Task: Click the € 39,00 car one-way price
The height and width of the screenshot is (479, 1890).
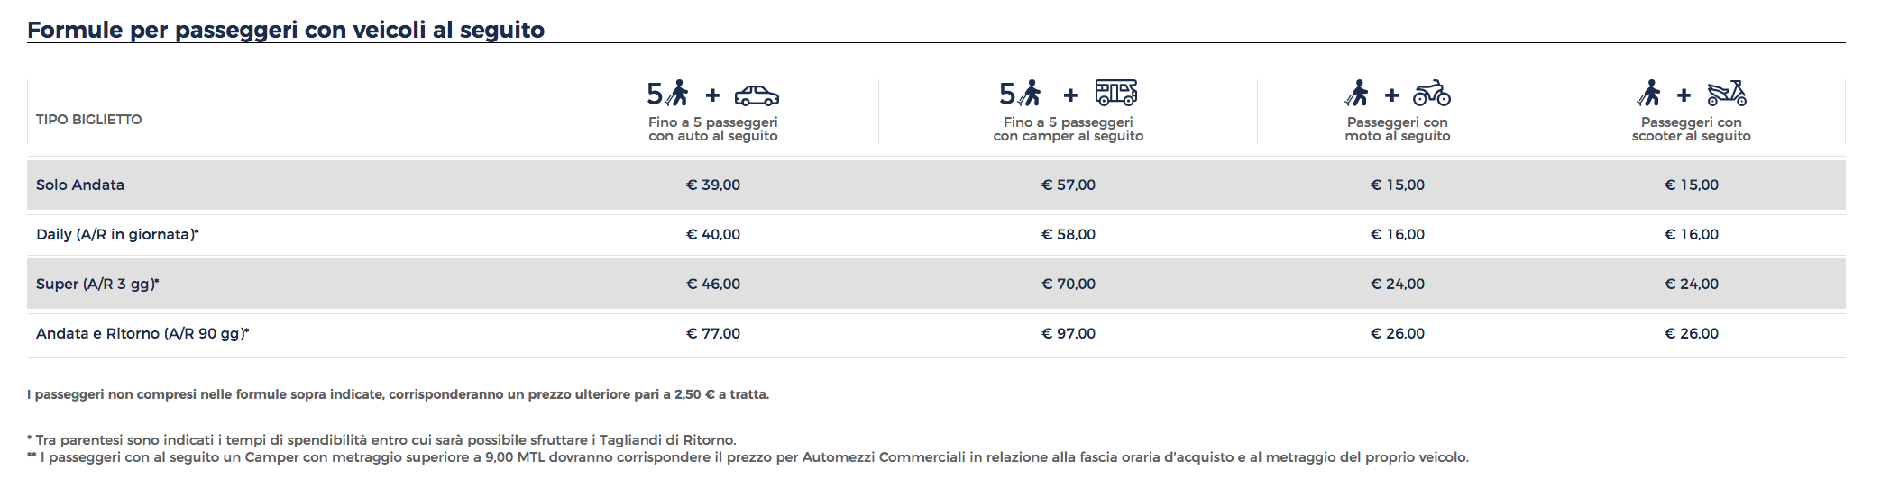Action: click(x=713, y=185)
